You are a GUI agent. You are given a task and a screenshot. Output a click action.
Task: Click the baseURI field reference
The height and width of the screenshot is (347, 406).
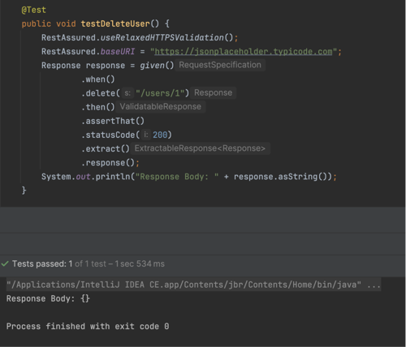[118, 52]
